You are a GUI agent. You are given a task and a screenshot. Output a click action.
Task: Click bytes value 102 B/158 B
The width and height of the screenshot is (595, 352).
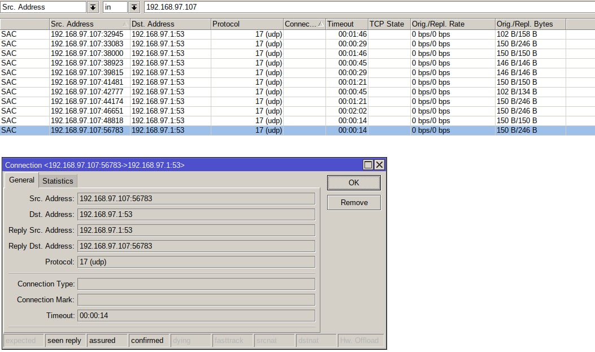(517, 34)
